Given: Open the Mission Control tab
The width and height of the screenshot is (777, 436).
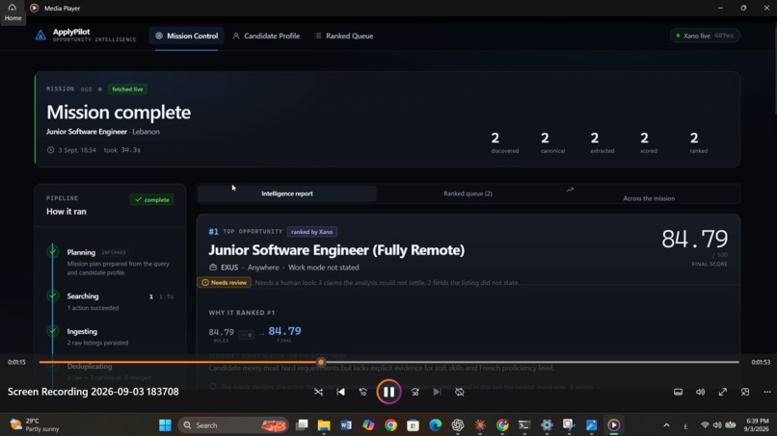Looking at the screenshot, I should point(186,36).
